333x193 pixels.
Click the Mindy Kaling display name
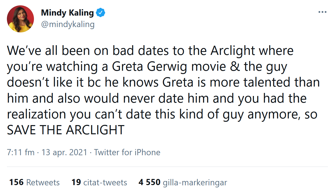pyautogui.click(x=67, y=12)
